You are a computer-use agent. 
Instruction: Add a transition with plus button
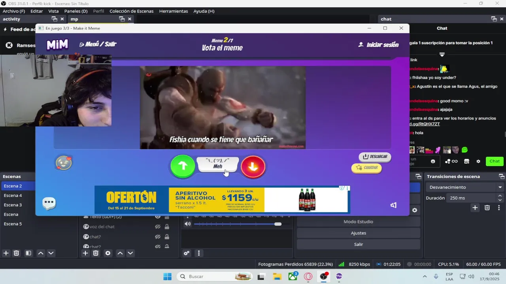475,208
